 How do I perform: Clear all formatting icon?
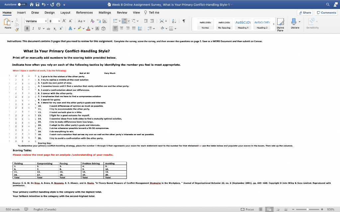pos(92,21)
